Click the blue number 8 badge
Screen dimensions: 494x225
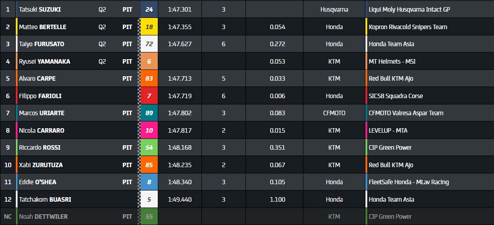[x=149, y=182]
